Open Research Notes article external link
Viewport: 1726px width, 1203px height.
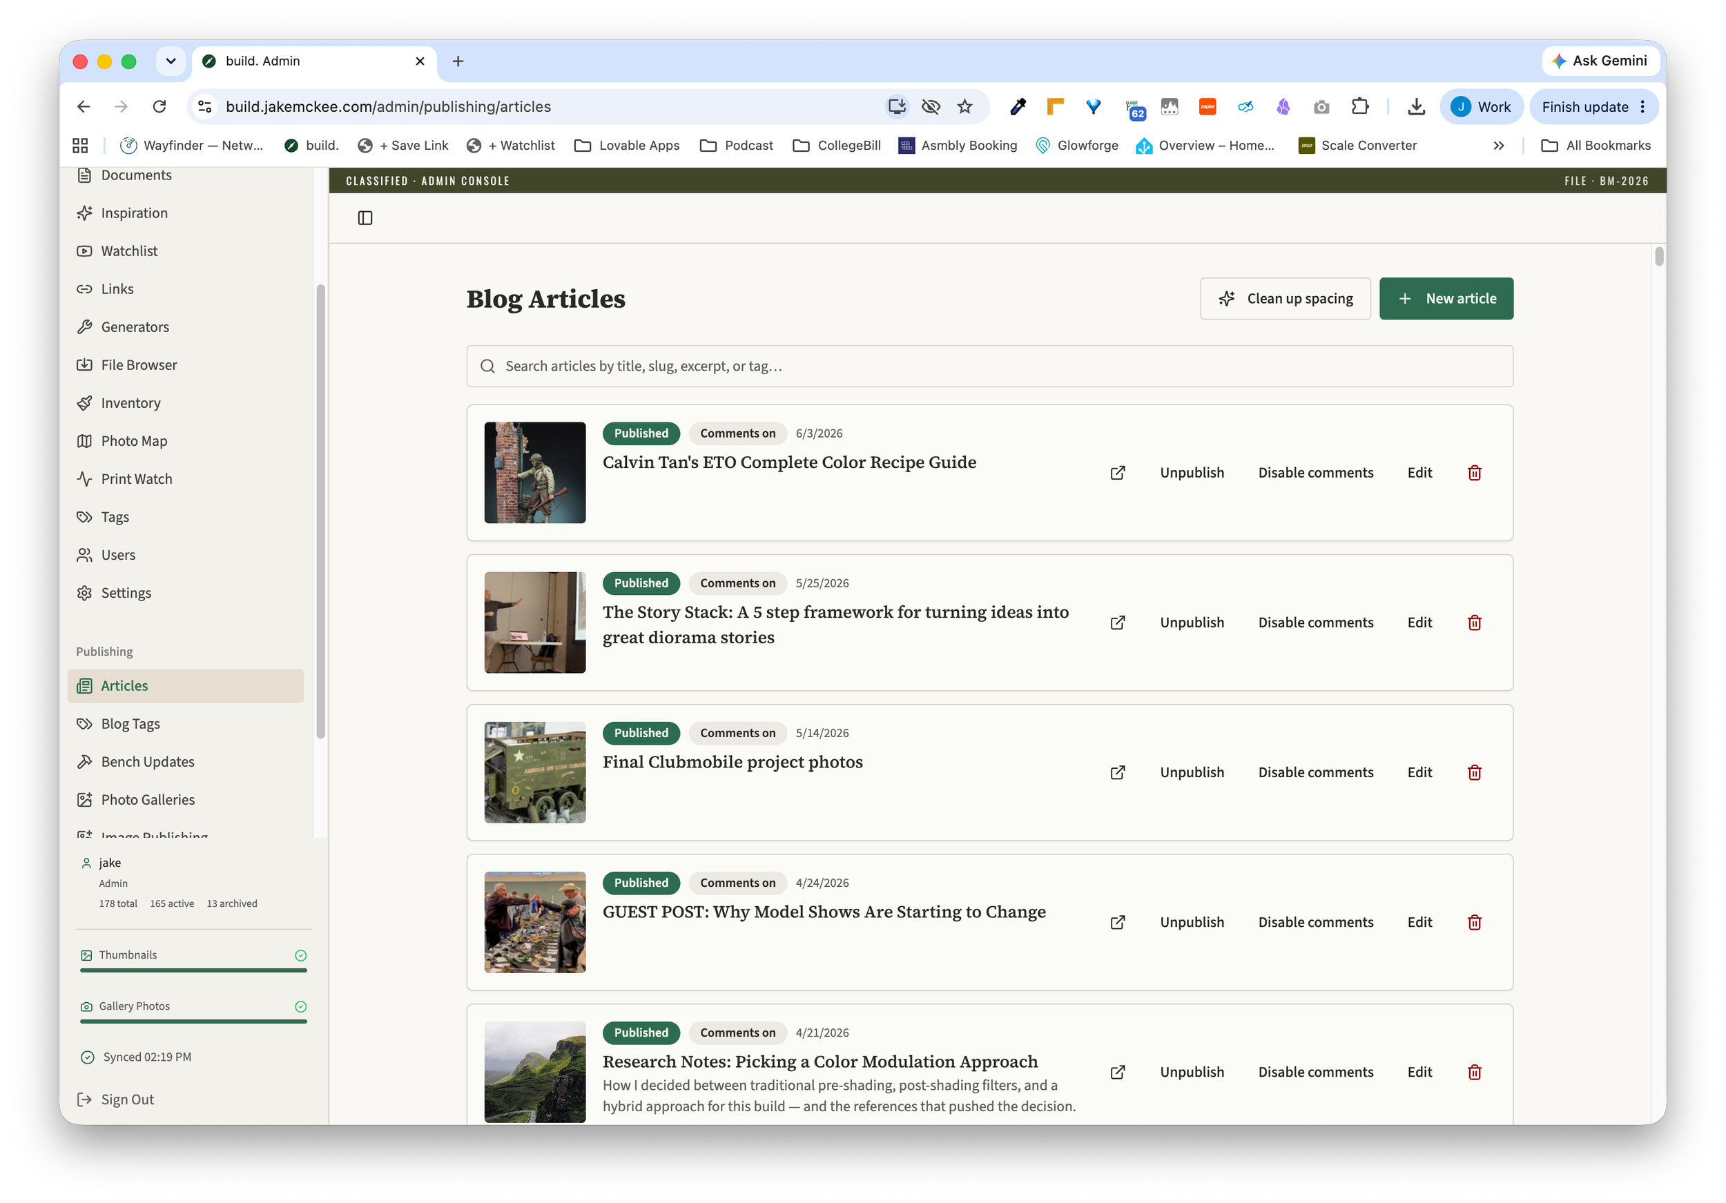point(1118,1073)
